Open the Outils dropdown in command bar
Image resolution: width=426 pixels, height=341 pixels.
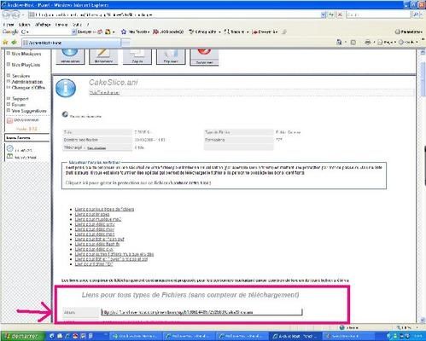coord(408,42)
